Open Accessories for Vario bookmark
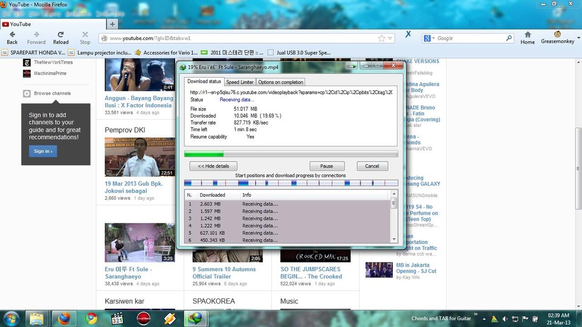Screen dimensions: 582x327 coord(166,53)
